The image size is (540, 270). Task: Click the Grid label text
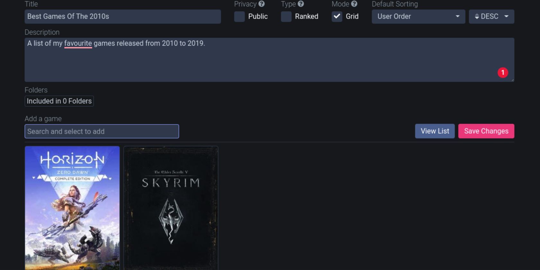pos(352,16)
